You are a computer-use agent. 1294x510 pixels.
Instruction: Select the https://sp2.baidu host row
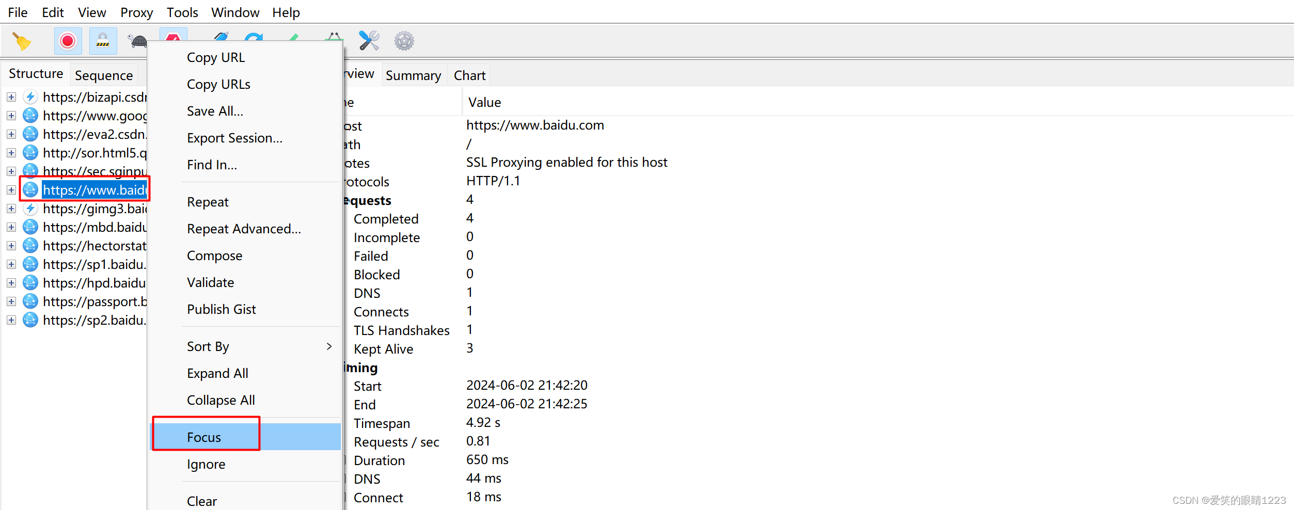(x=94, y=320)
